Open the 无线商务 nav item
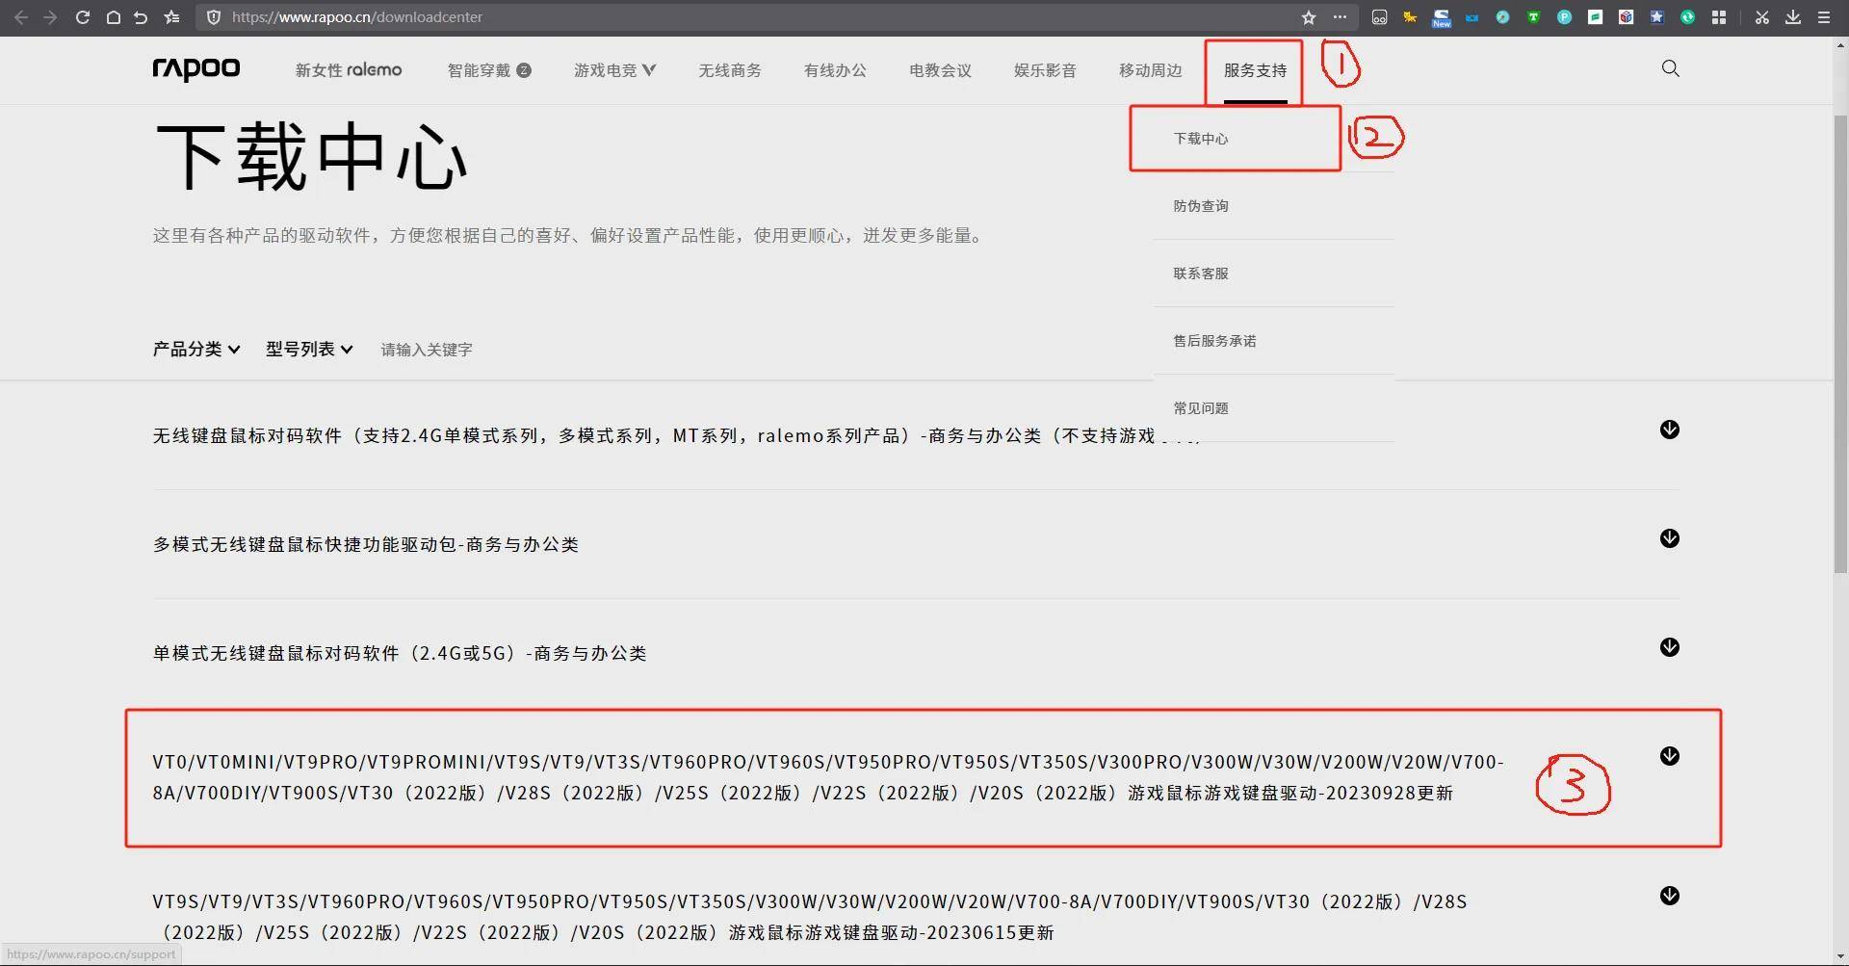 (730, 70)
